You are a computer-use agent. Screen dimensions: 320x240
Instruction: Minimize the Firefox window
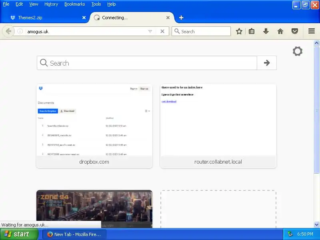[296, 5]
